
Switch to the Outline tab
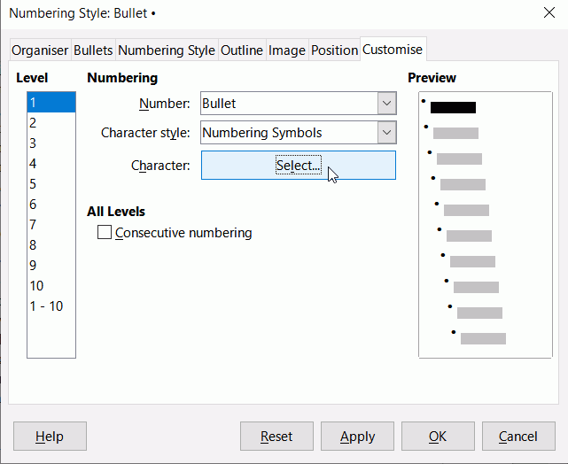(242, 50)
